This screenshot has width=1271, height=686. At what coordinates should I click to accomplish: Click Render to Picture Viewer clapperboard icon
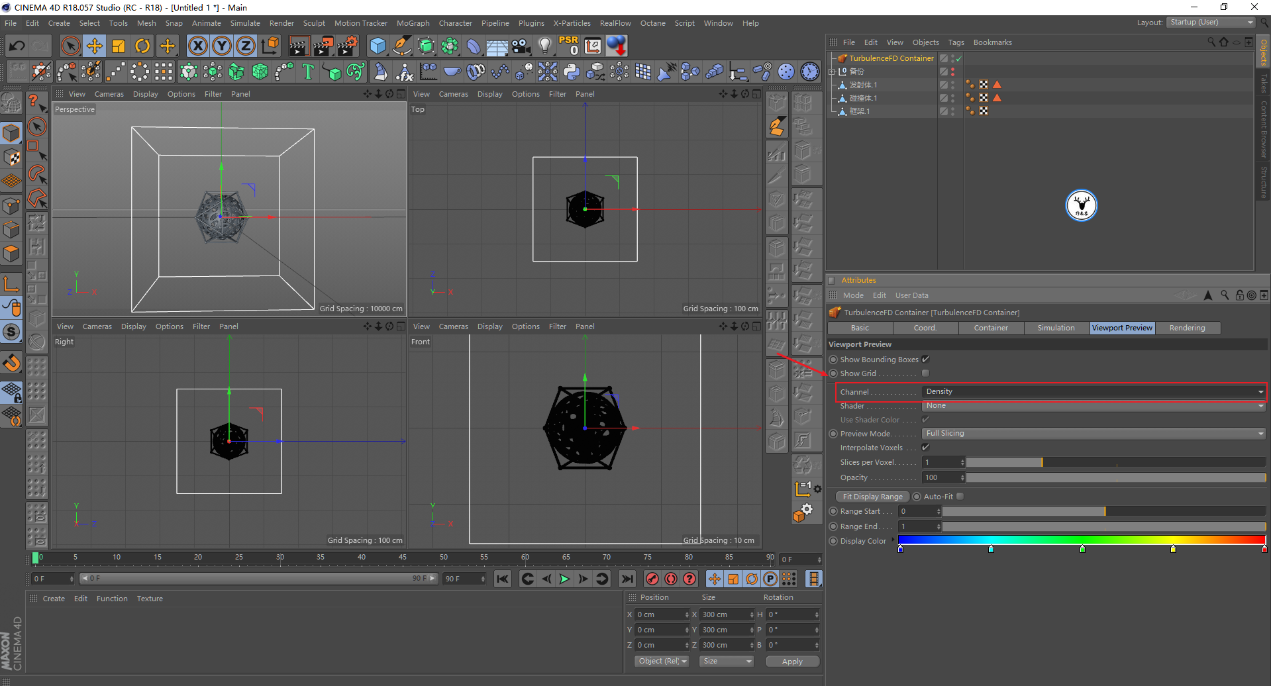pos(323,46)
